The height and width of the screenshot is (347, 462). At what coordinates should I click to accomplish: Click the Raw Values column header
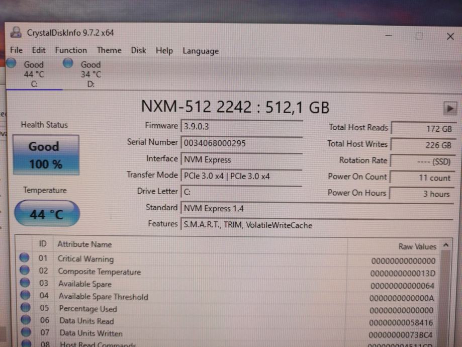394,246
